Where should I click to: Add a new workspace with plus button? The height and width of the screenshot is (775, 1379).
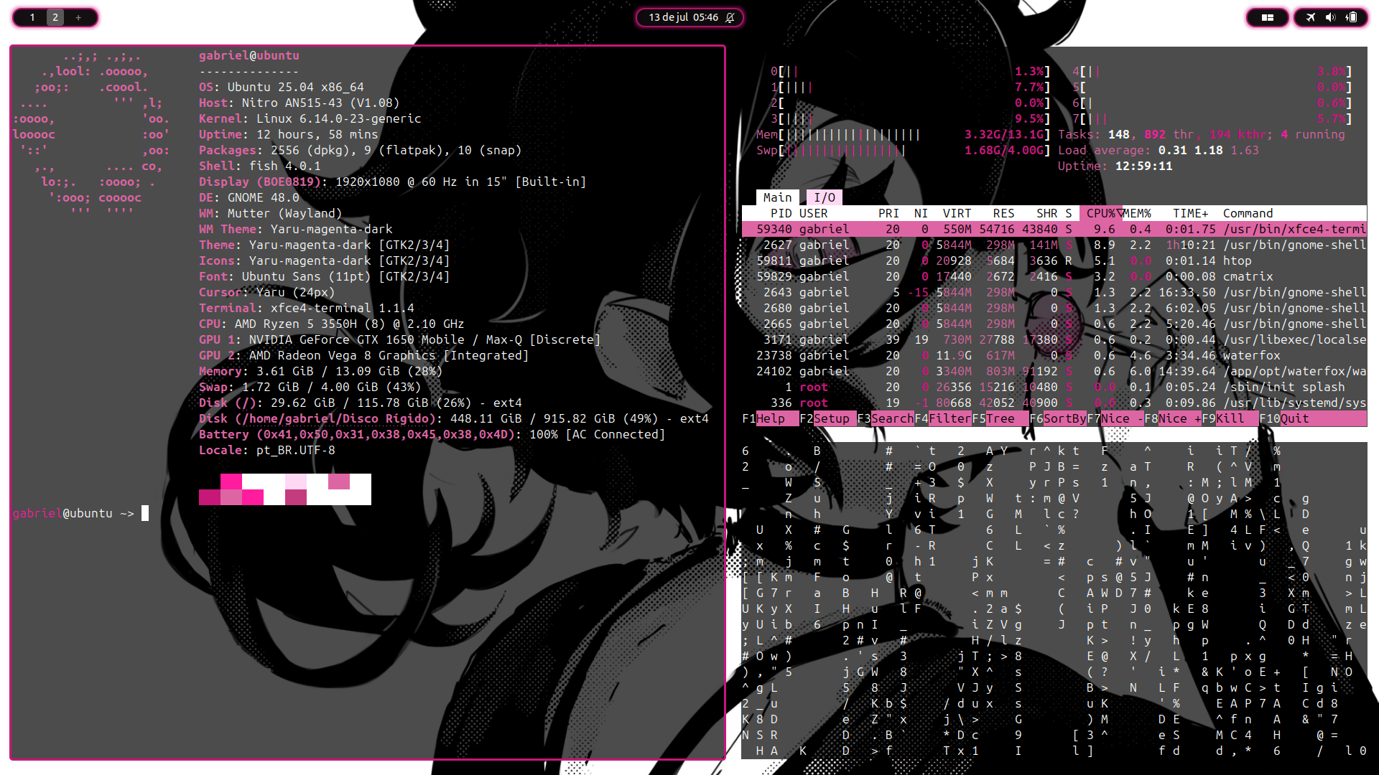click(x=78, y=17)
